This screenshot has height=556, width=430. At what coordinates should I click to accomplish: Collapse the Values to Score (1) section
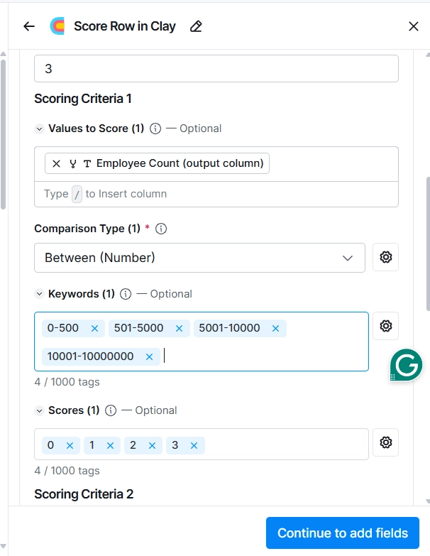click(x=39, y=129)
